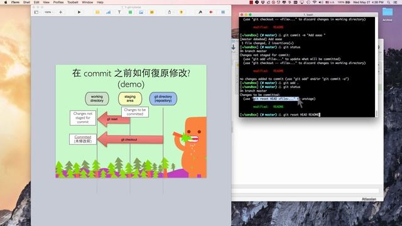Insert a shape with green square icon
Viewport: 402px width, 226px height.
[x=130, y=13]
